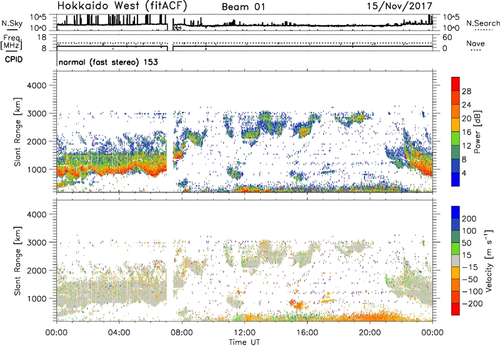Image resolution: width=500 pixels, height=346 pixels.
Task: Click the dotted line sample under N.Search
Action: tap(483, 29)
